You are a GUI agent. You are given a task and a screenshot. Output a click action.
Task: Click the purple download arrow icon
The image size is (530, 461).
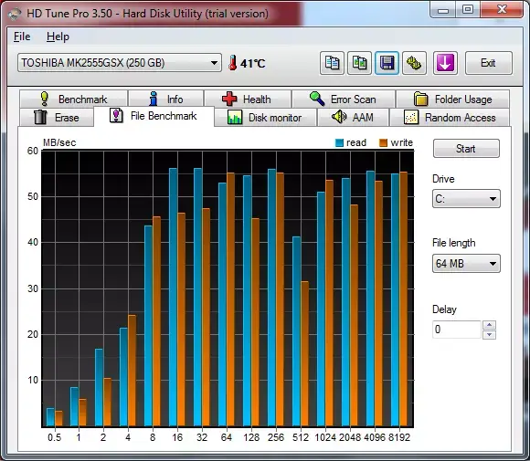[x=445, y=63]
